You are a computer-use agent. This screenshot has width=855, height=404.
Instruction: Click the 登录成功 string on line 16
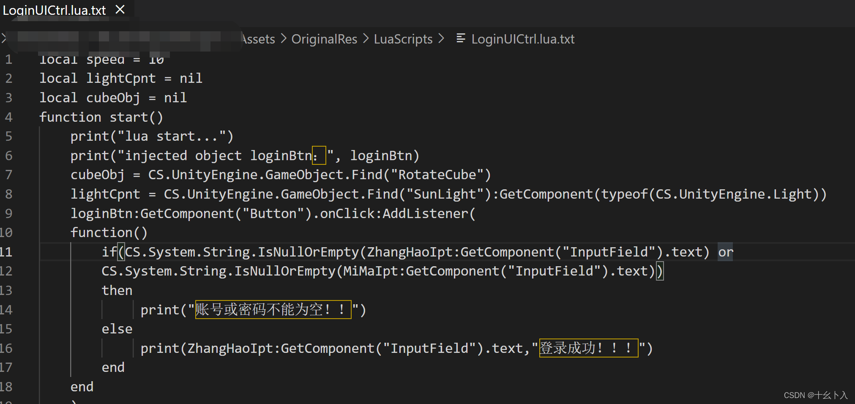[x=588, y=348]
